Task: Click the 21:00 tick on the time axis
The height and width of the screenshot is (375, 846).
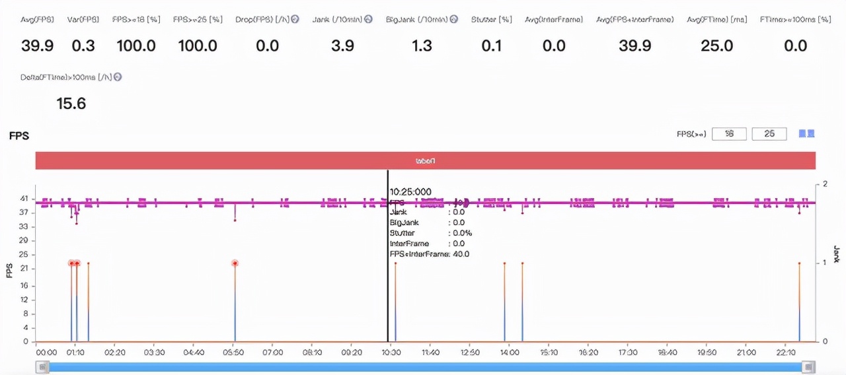Action: click(746, 353)
